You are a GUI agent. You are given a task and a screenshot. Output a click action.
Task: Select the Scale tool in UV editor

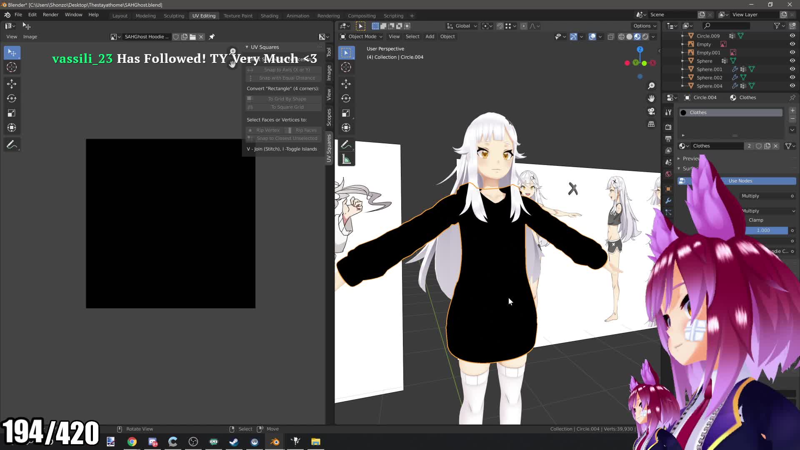pyautogui.click(x=12, y=113)
